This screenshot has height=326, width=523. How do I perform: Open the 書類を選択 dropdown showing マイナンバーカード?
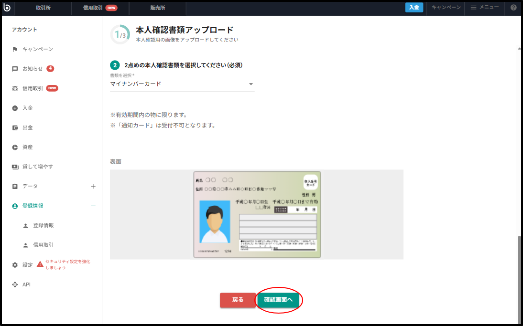182,84
